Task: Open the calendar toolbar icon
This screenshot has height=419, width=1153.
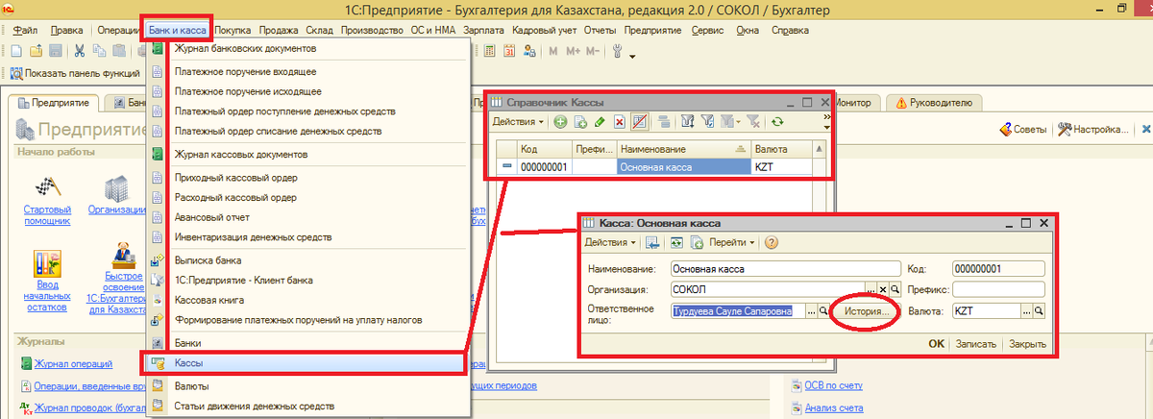Action: pyautogui.click(x=509, y=51)
